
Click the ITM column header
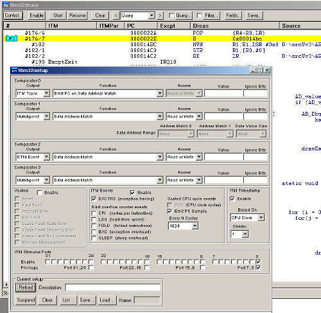pyautogui.click(x=71, y=26)
